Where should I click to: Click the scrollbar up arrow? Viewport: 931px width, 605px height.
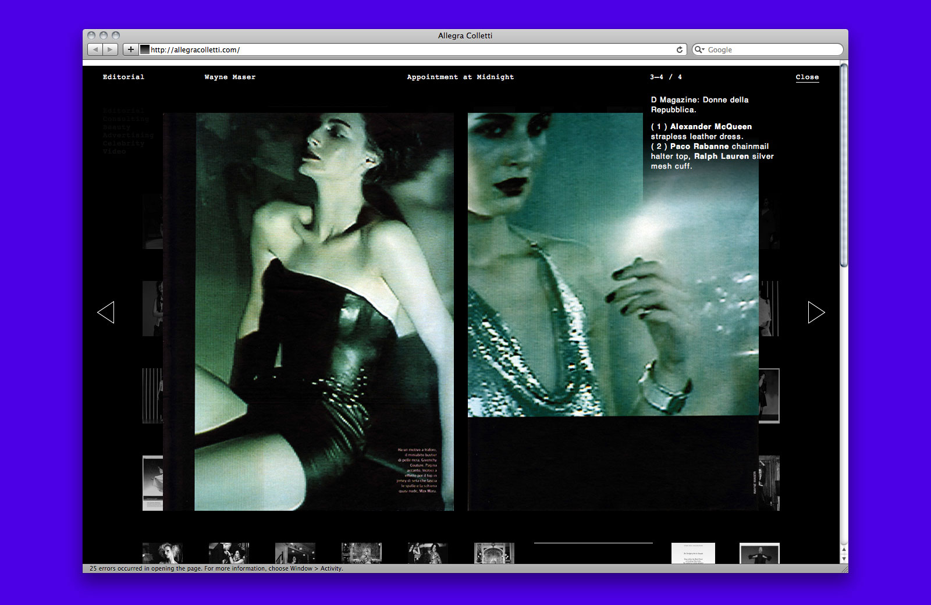click(844, 549)
